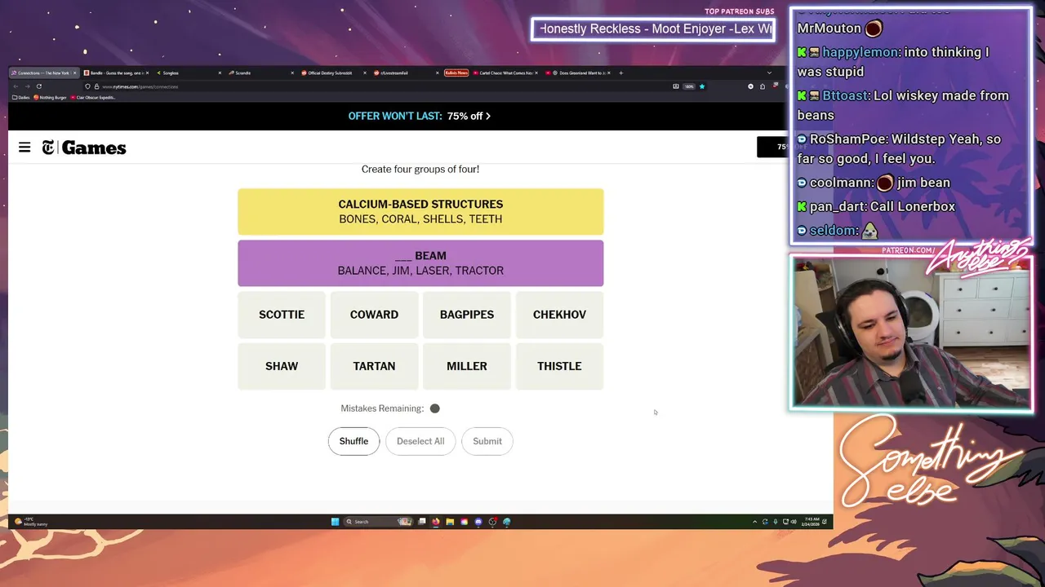
Task: Select the TARTAN tile
Action: point(374,366)
